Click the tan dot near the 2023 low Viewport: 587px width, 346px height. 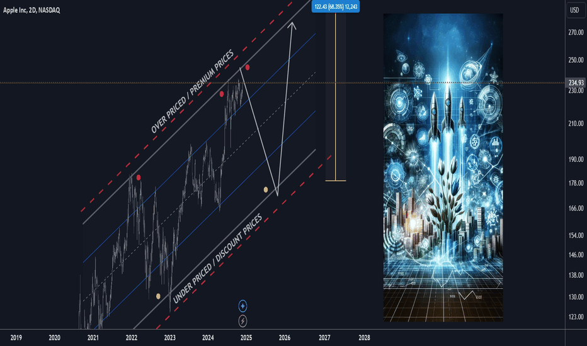158,296
